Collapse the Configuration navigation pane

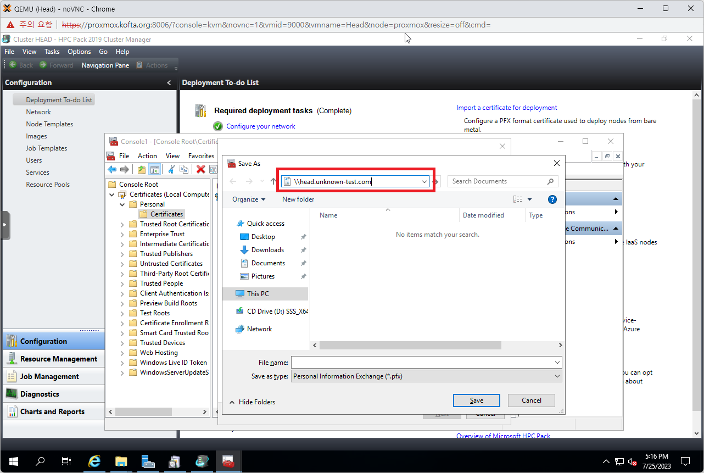[169, 83]
